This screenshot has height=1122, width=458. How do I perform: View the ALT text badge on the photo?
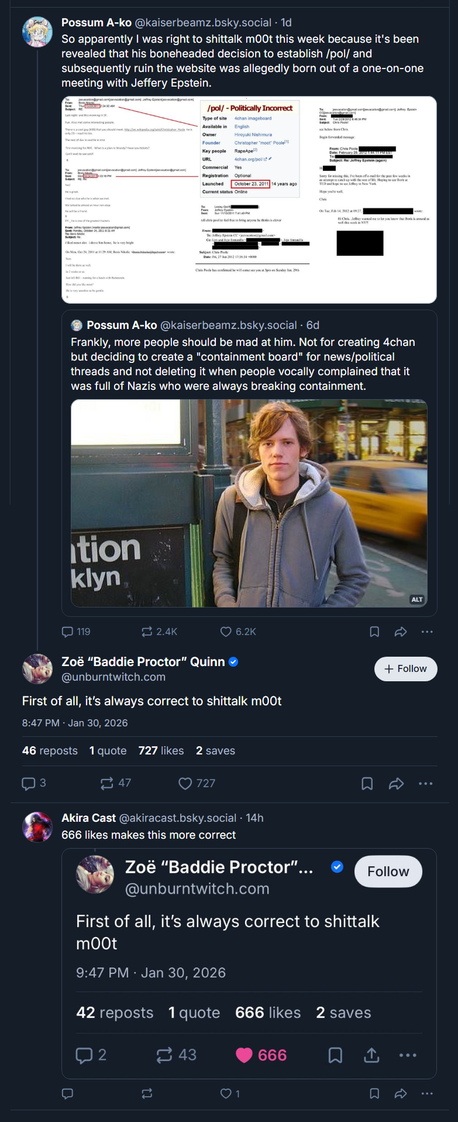(x=417, y=599)
